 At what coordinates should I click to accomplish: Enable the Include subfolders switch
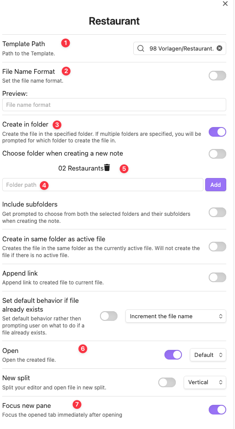tap(217, 212)
